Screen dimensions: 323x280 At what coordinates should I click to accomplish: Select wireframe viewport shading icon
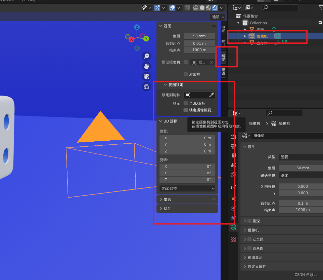(196, 8)
